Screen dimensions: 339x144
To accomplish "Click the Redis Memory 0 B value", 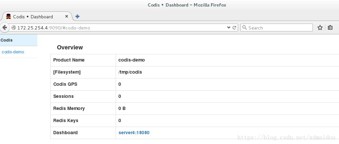I will [122, 108].
